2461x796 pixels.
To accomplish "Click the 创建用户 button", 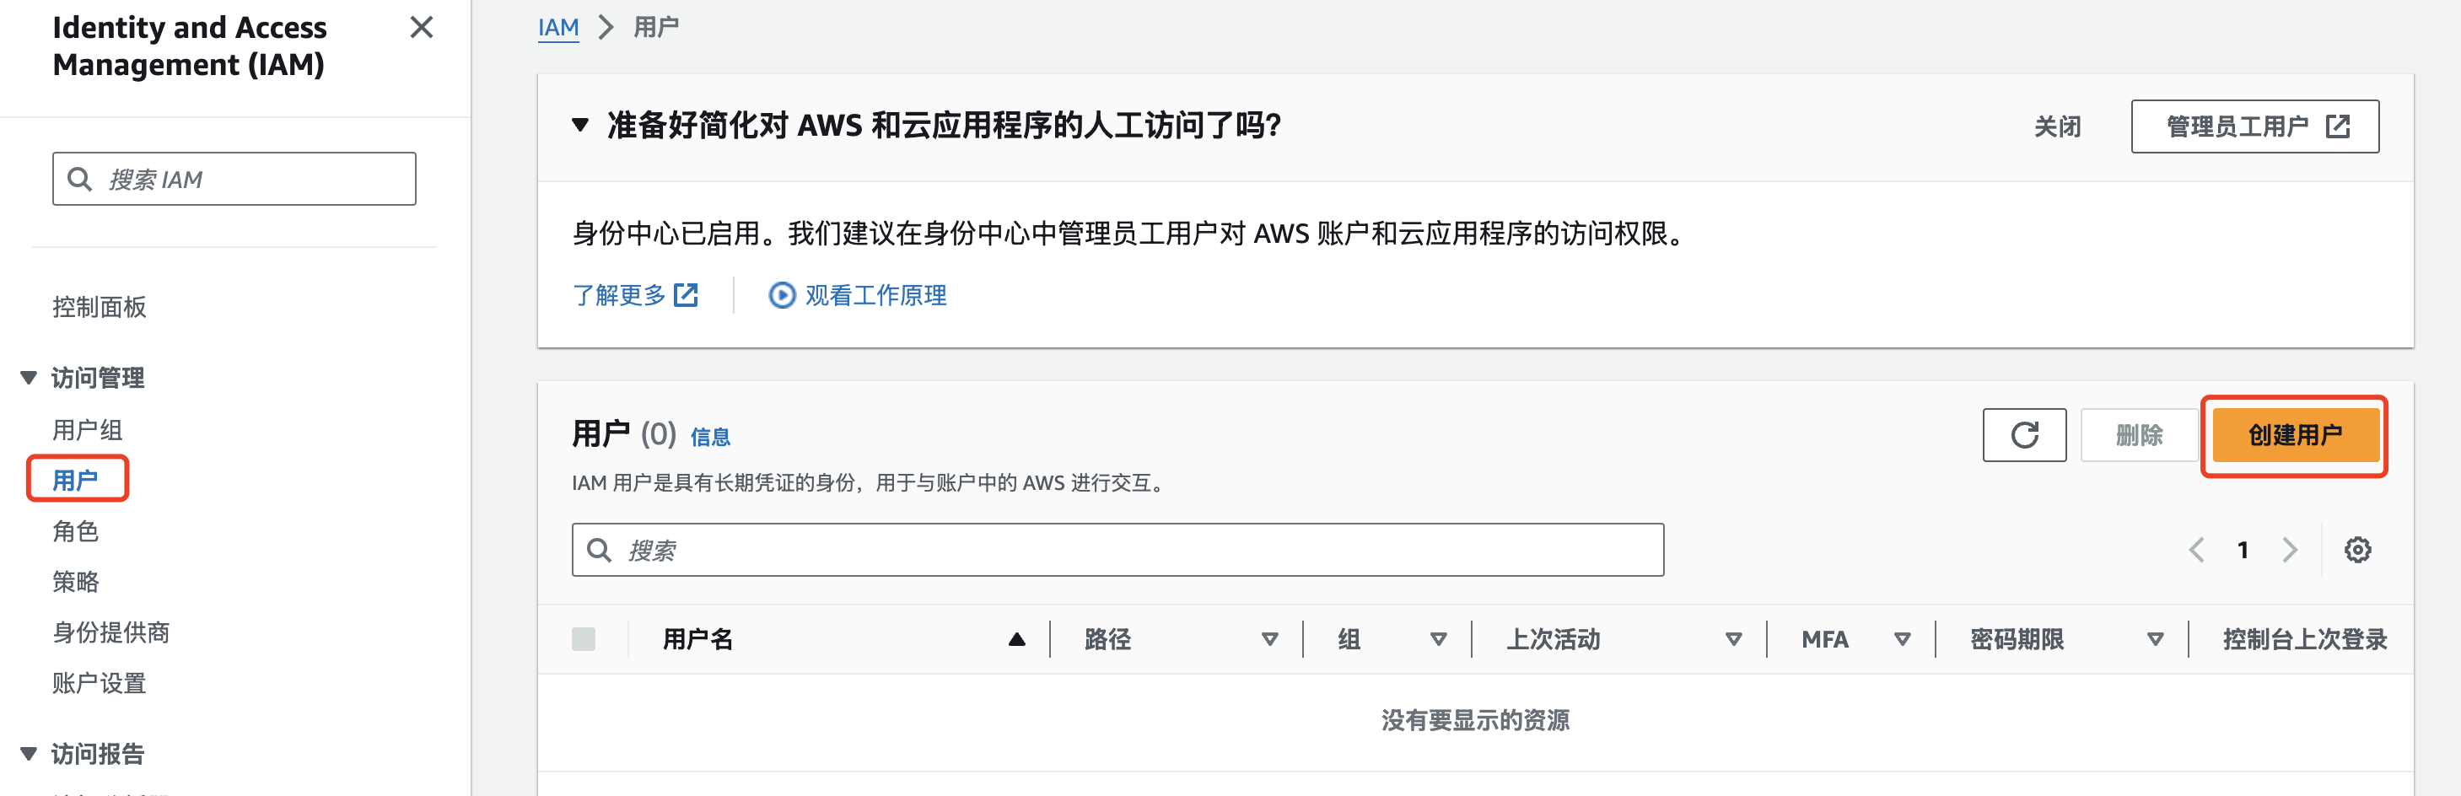I will click(2294, 436).
